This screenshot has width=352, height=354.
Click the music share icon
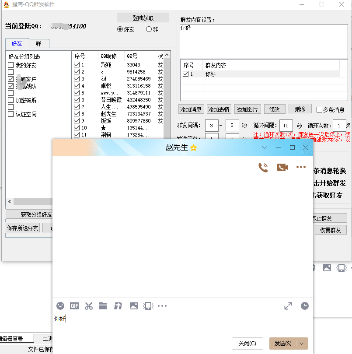point(118,306)
